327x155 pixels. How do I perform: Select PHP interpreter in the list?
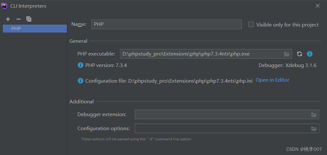35,28
